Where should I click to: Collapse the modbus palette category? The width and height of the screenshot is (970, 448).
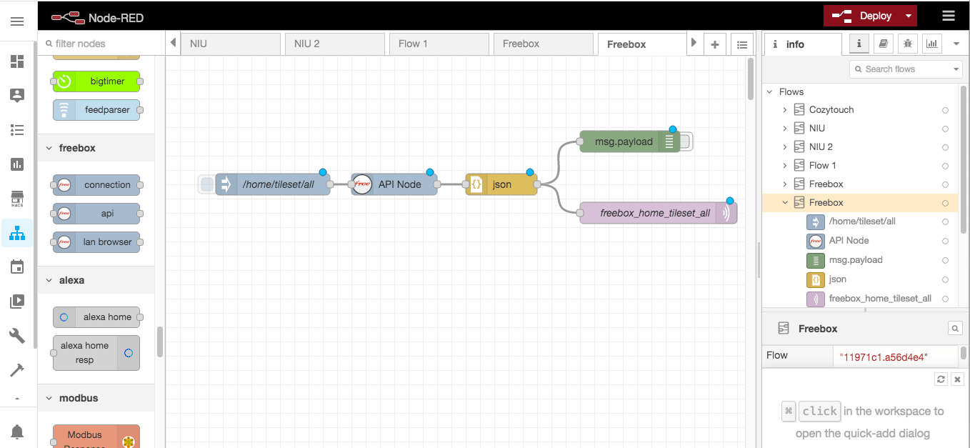(96, 398)
